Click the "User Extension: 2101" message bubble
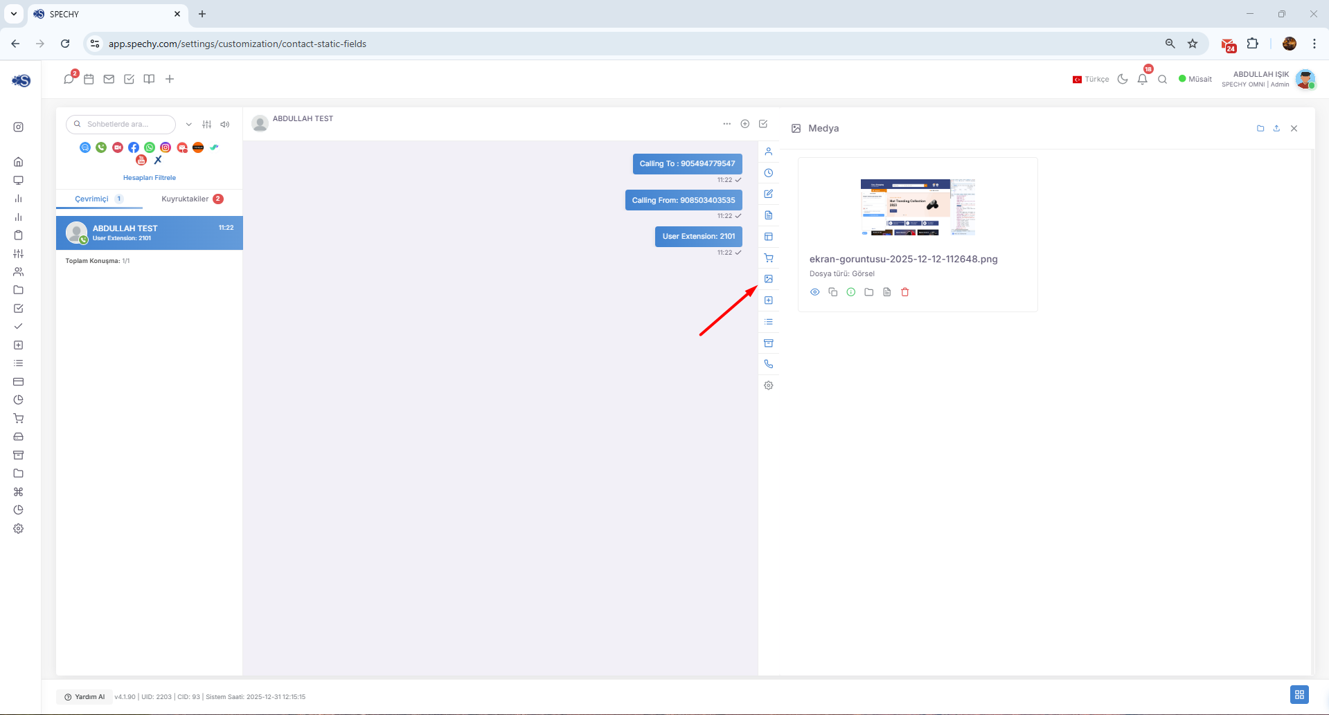The width and height of the screenshot is (1329, 715). 699,237
